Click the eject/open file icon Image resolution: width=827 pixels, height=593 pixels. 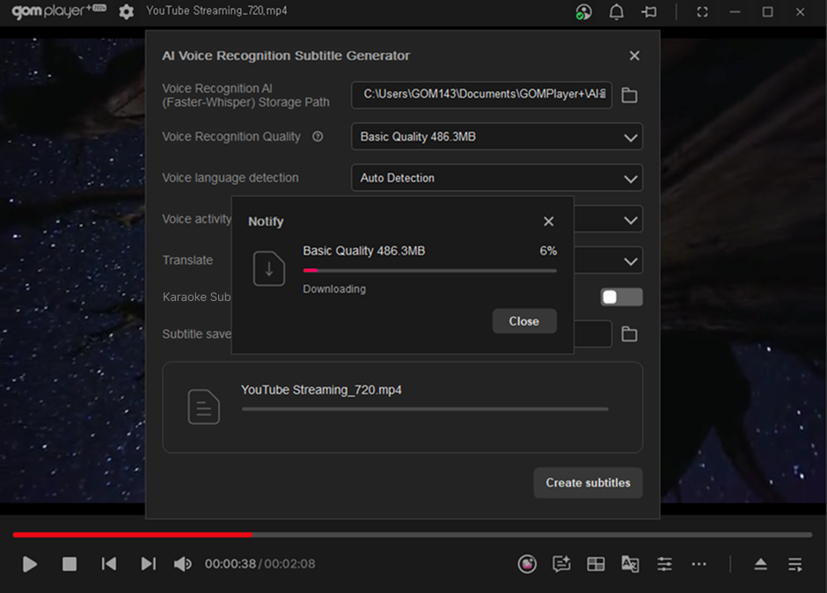[x=761, y=564]
